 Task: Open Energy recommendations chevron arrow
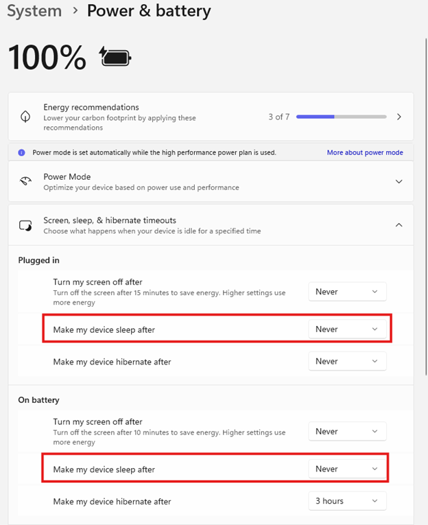click(399, 117)
